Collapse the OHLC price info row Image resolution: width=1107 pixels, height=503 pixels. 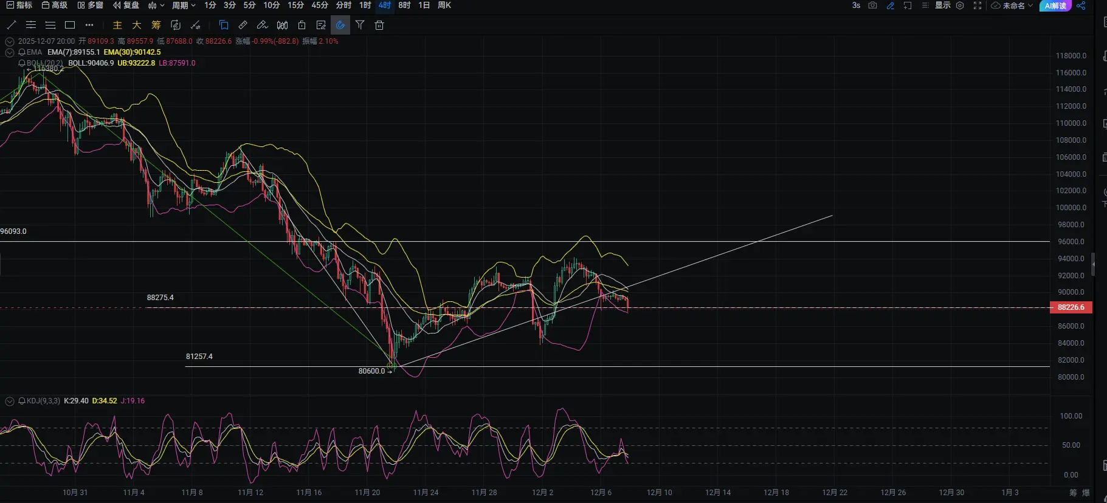pos(10,41)
